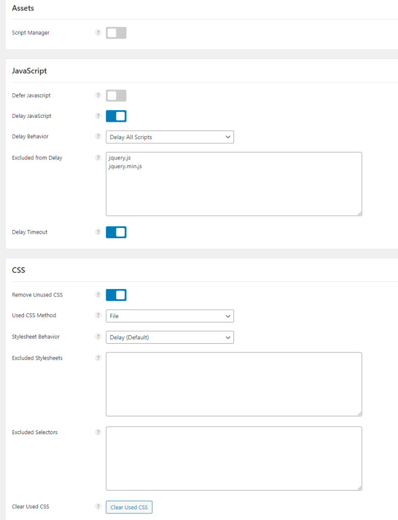This screenshot has width=398, height=520.
Task: Click the Remove Unused CSS help icon
Action: [x=98, y=295]
